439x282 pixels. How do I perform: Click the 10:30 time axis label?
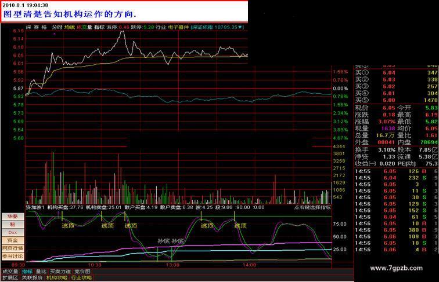(x=95, y=265)
